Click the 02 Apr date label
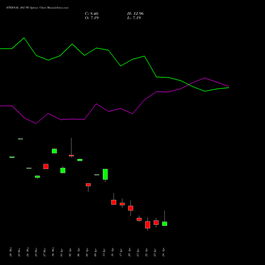Image resolution: width=265 pixels, height=265 pixels. coord(70,252)
